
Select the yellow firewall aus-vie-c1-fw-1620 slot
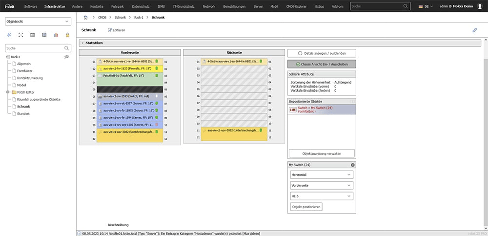tap(129, 69)
